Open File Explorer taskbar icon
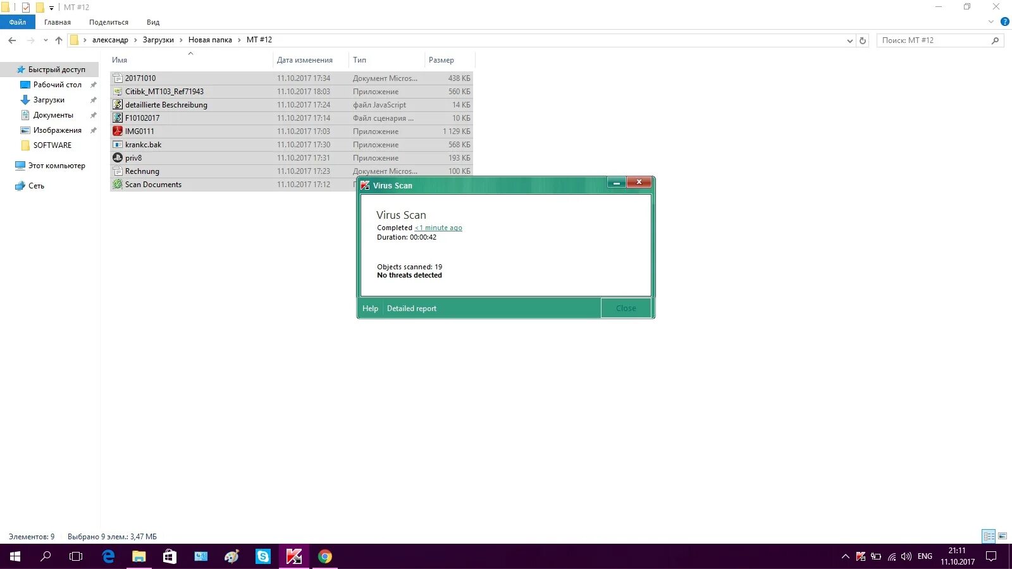 pyautogui.click(x=139, y=556)
